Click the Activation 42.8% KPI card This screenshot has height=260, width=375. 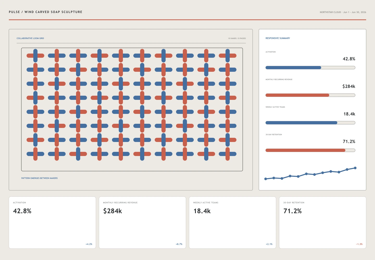[52, 223]
